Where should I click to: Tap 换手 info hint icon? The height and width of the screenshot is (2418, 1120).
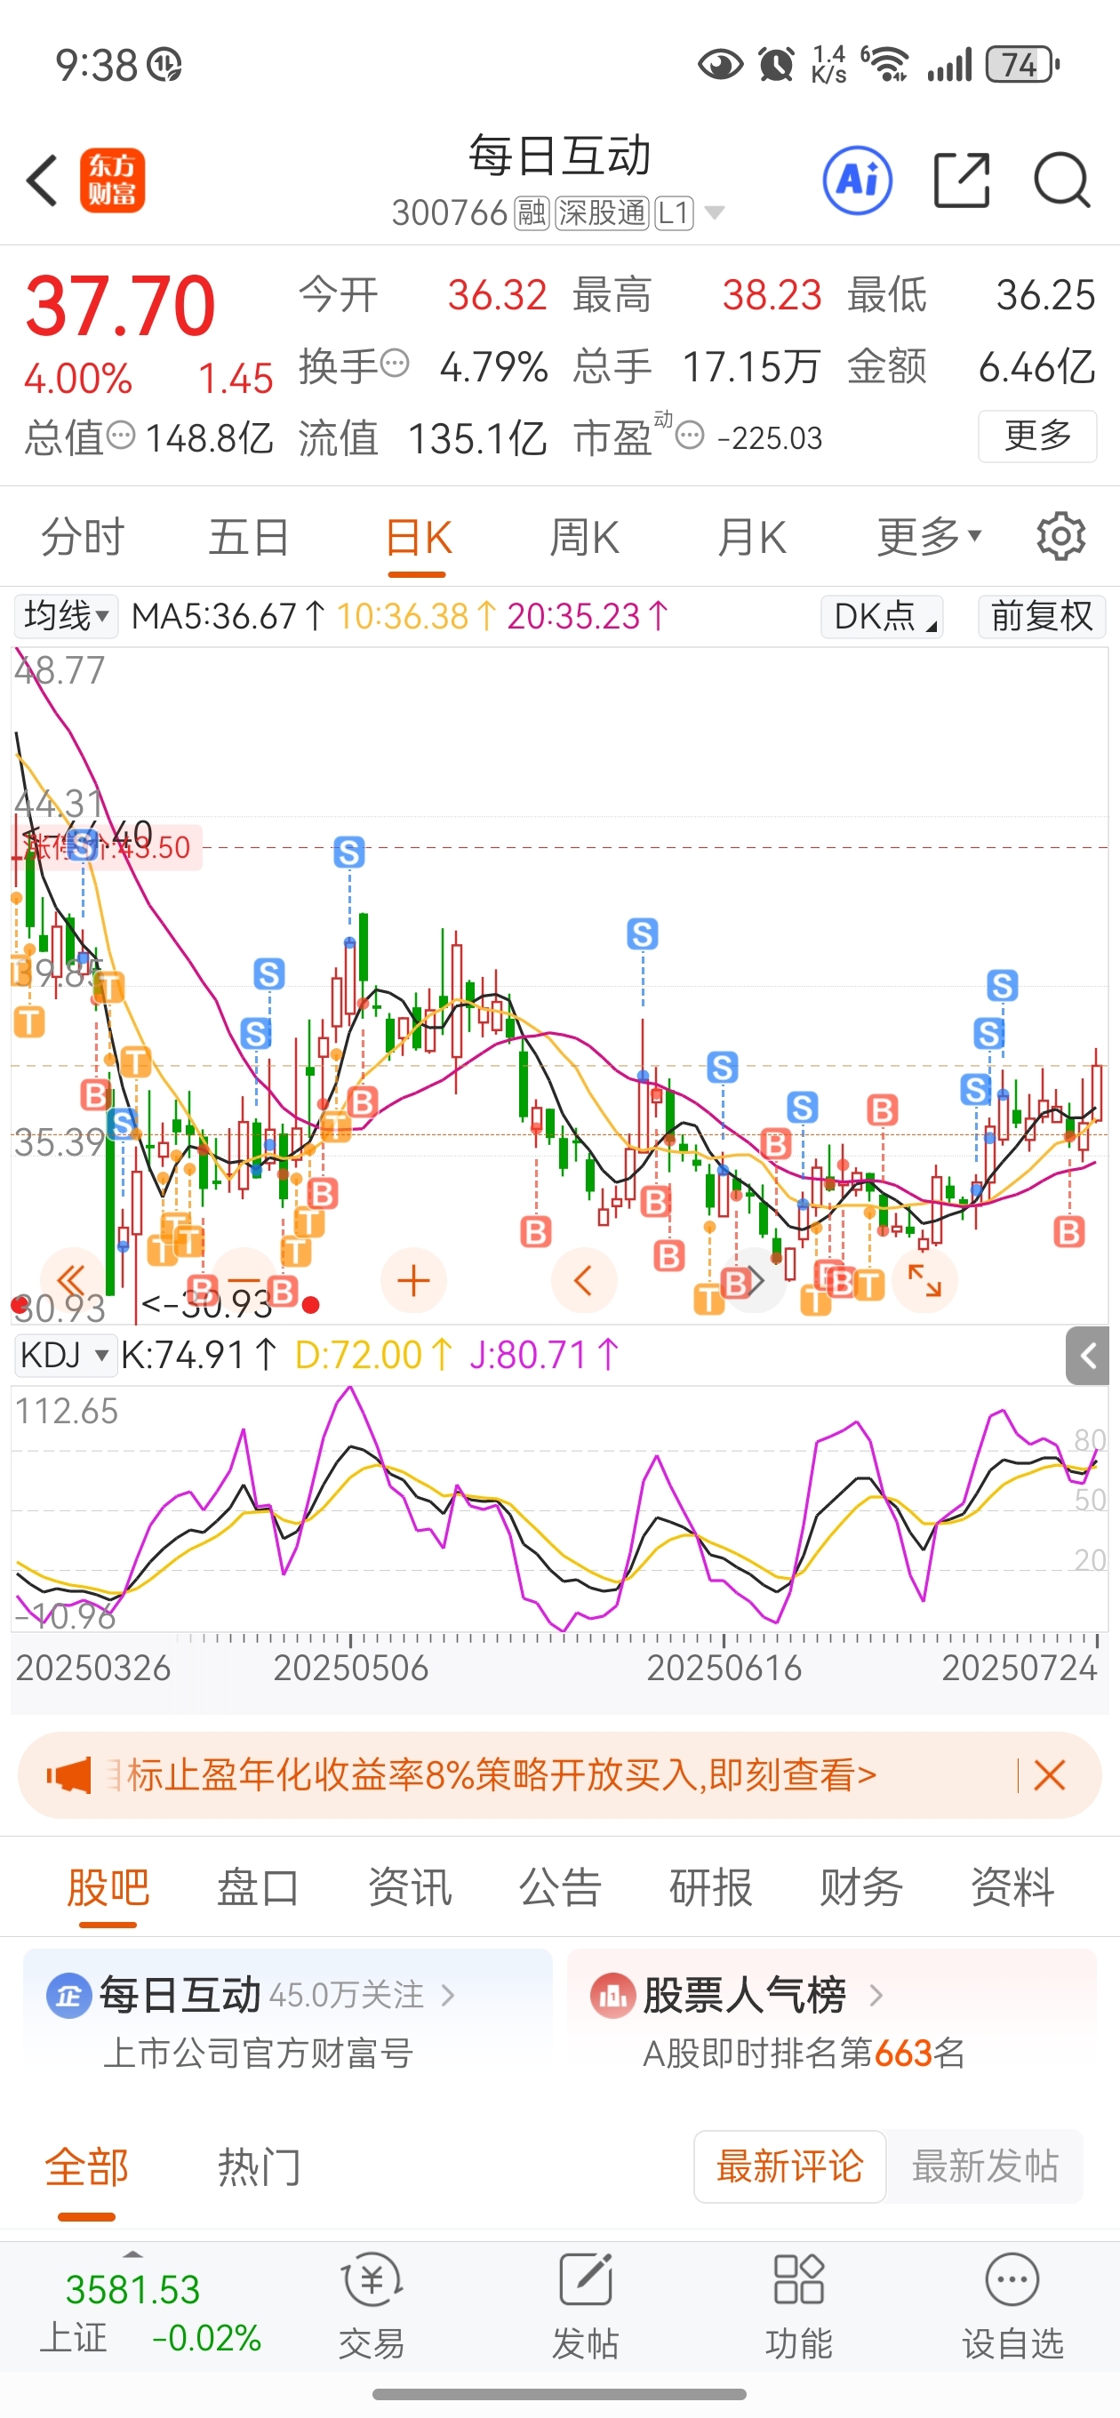click(396, 363)
